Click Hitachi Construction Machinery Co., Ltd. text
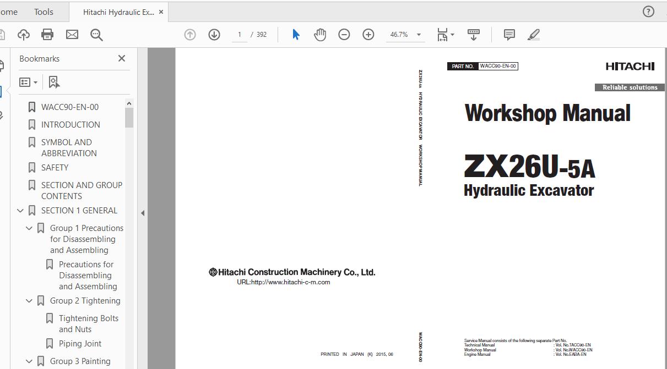The height and width of the screenshot is (369, 667). (292, 272)
